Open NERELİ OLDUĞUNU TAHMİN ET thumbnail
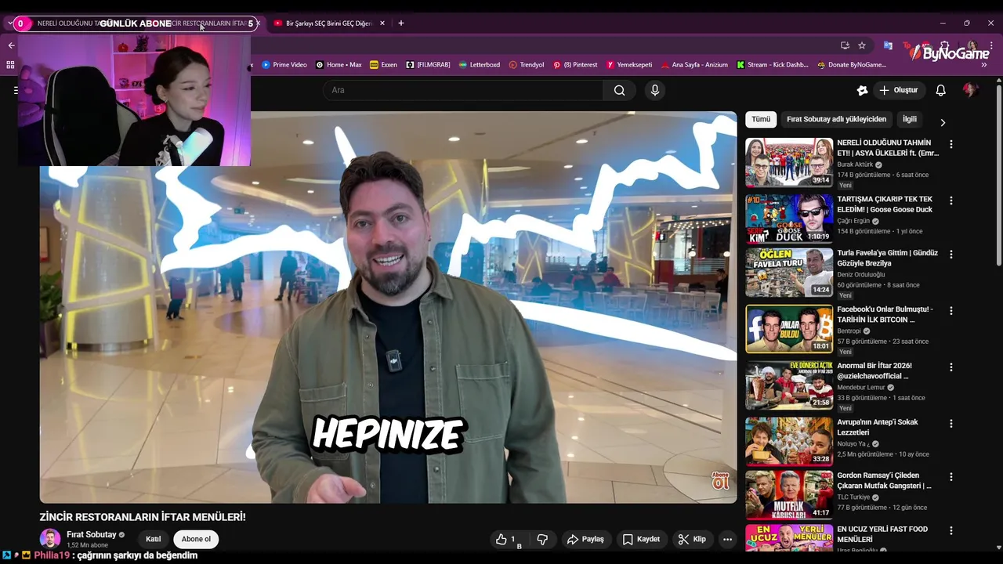The image size is (1003, 564). tap(789, 162)
